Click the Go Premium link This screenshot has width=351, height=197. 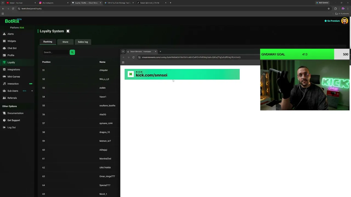click(332, 21)
